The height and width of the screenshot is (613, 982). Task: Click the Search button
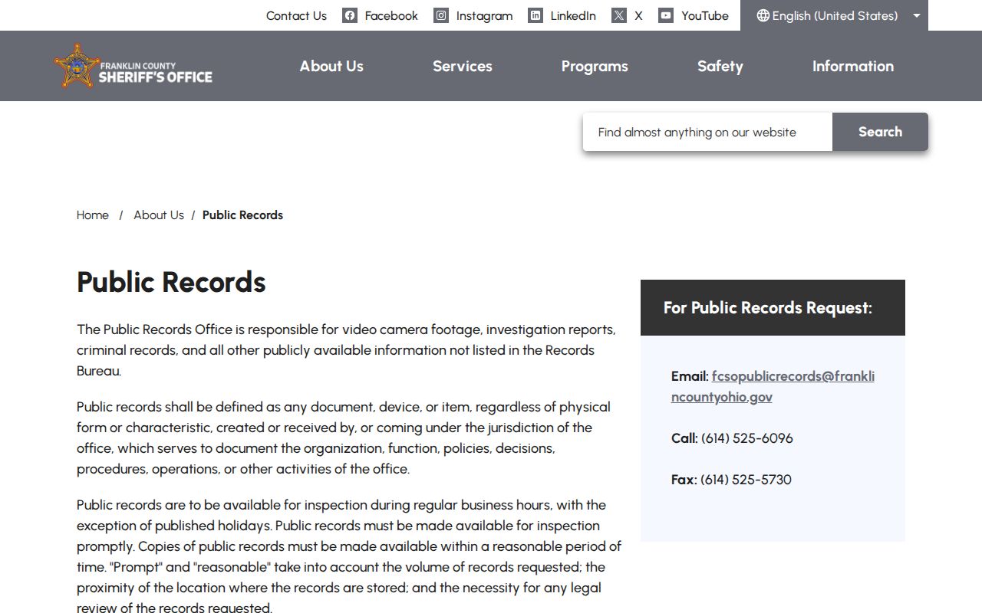pos(880,132)
